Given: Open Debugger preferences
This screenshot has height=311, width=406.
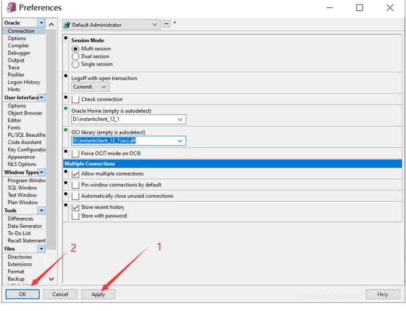Looking at the screenshot, I should tap(19, 53).
